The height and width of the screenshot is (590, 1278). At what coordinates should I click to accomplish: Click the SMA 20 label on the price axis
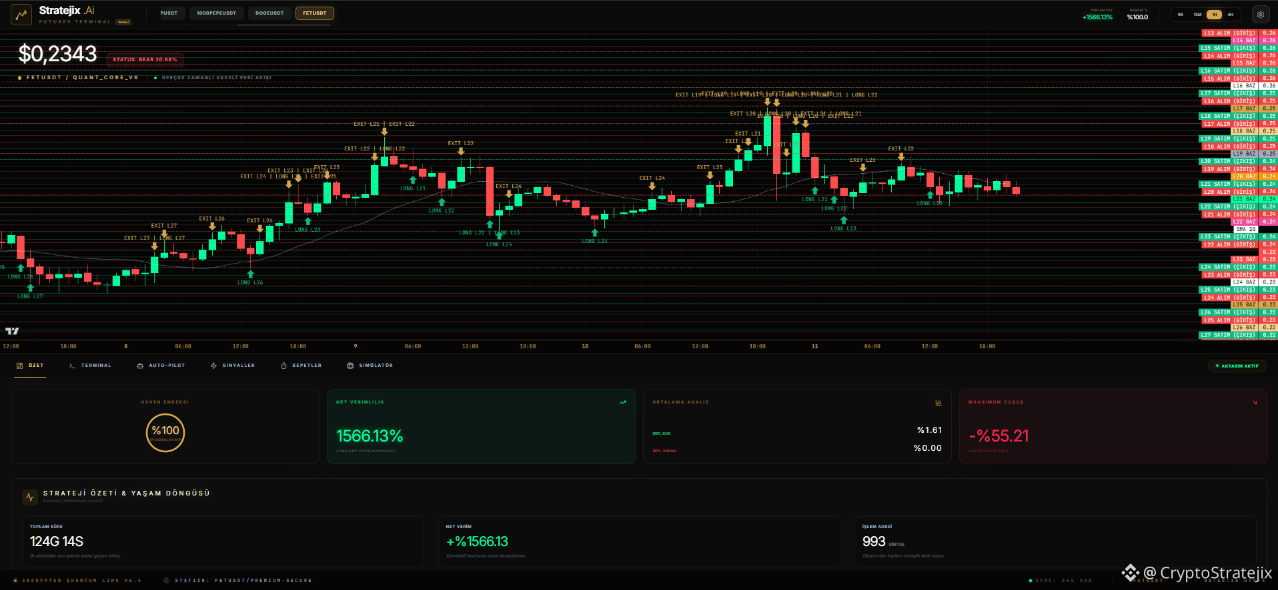(1246, 229)
